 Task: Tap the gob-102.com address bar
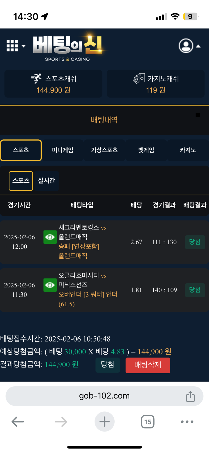pos(104,396)
